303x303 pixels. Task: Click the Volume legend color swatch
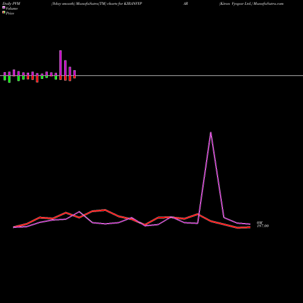pyautogui.click(x=4, y=7)
